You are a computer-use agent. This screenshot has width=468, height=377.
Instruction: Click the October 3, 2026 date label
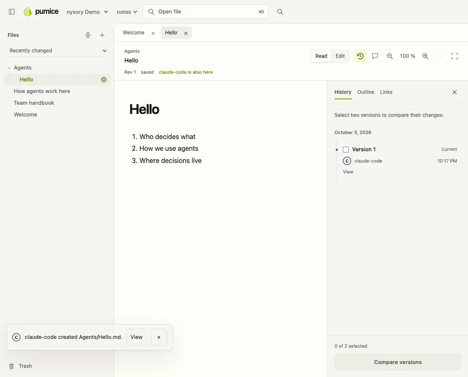353,132
